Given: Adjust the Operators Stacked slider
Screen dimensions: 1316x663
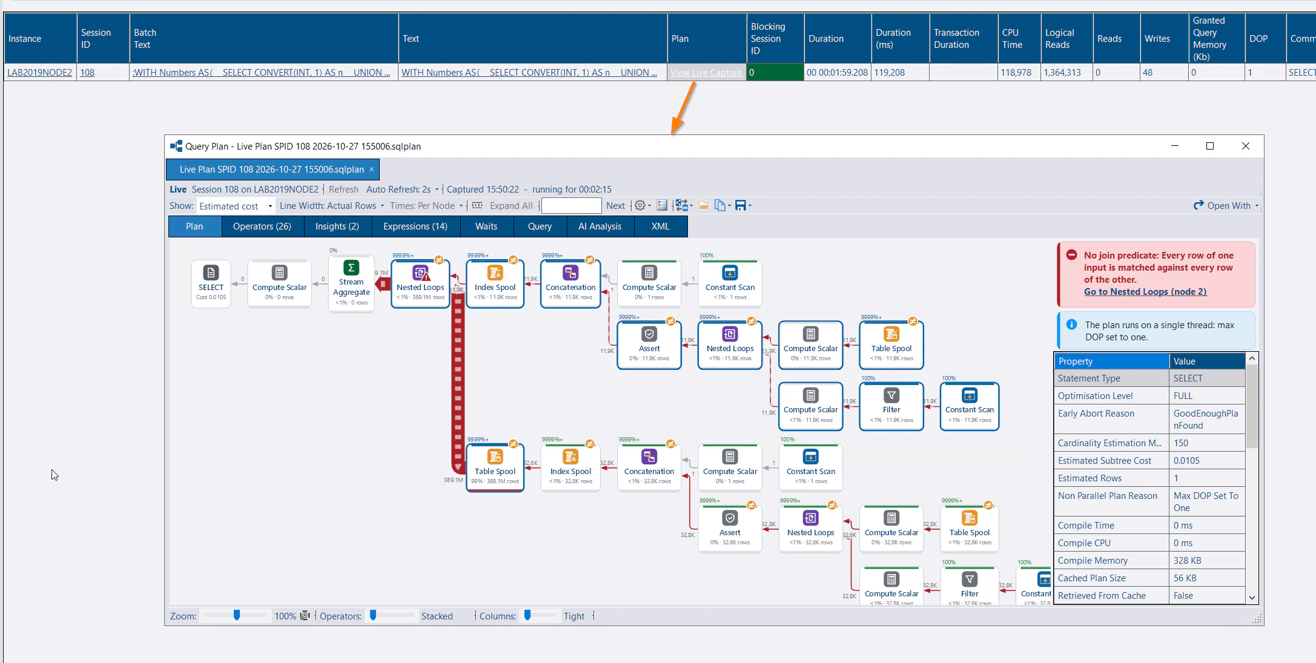Looking at the screenshot, I should (x=373, y=615).
